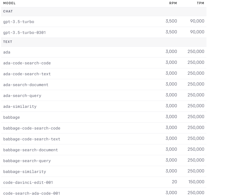
Task: Click the TPM value in the babbage row
Action: [196, 117]
